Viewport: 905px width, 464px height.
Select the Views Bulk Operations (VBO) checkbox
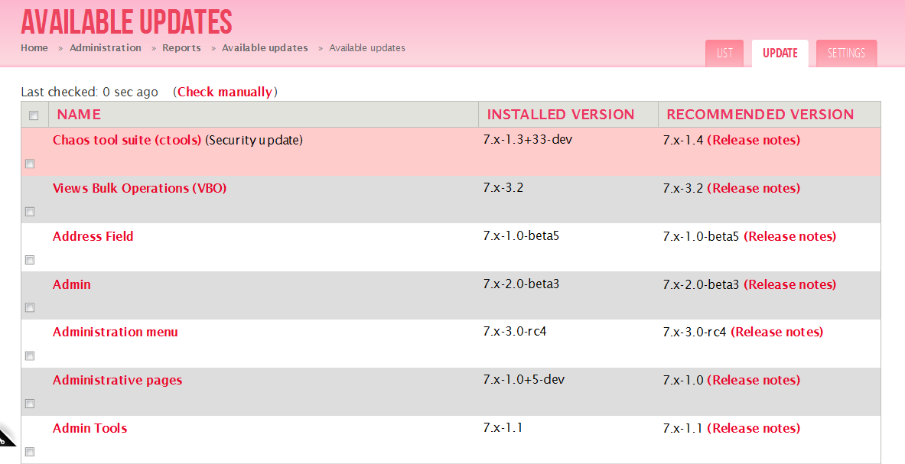[x=30, y=212]
